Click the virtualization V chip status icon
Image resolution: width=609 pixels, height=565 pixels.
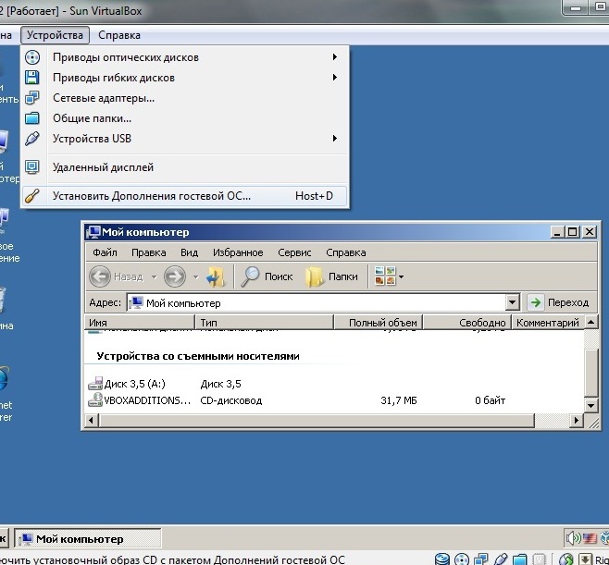pos(539,559)
